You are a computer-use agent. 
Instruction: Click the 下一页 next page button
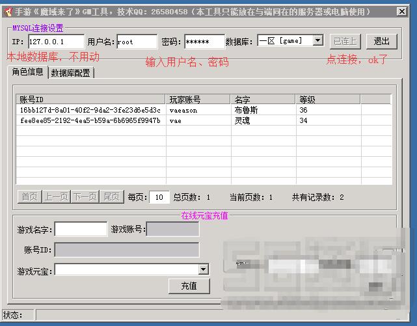[85, 197]
